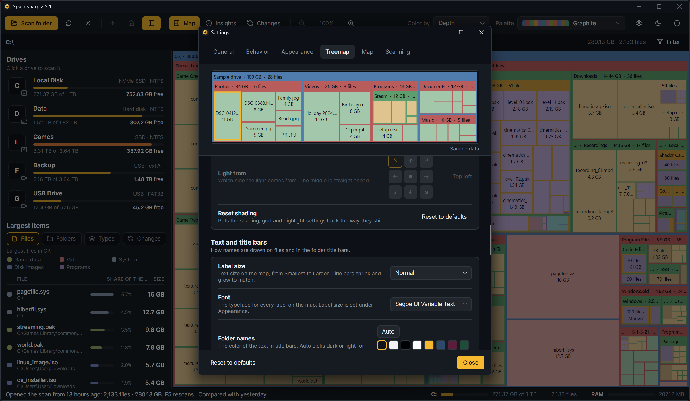Set light direction to bottom

[411, 192]
